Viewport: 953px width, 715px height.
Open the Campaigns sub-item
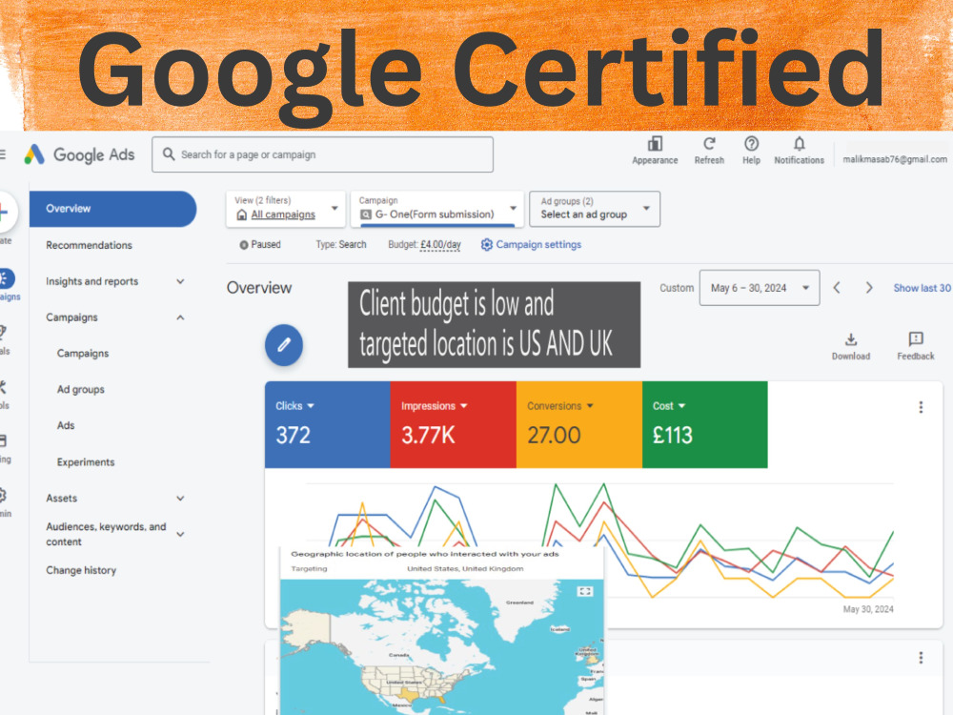point(83,354)
